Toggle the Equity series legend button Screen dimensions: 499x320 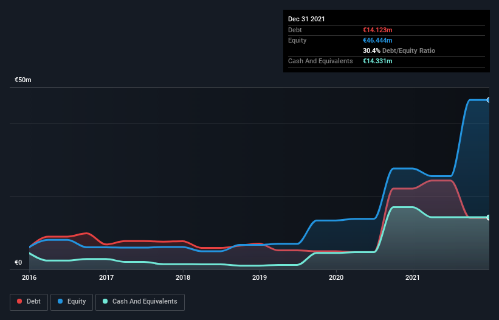72,302
